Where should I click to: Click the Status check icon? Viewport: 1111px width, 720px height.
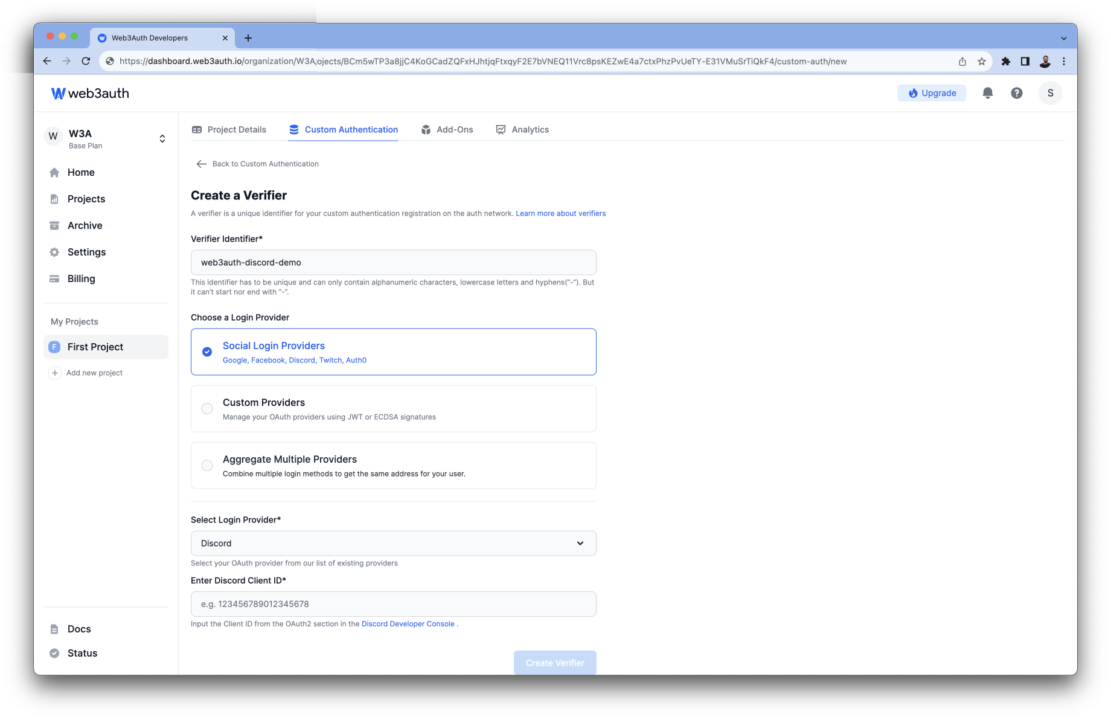click(54, 653)
